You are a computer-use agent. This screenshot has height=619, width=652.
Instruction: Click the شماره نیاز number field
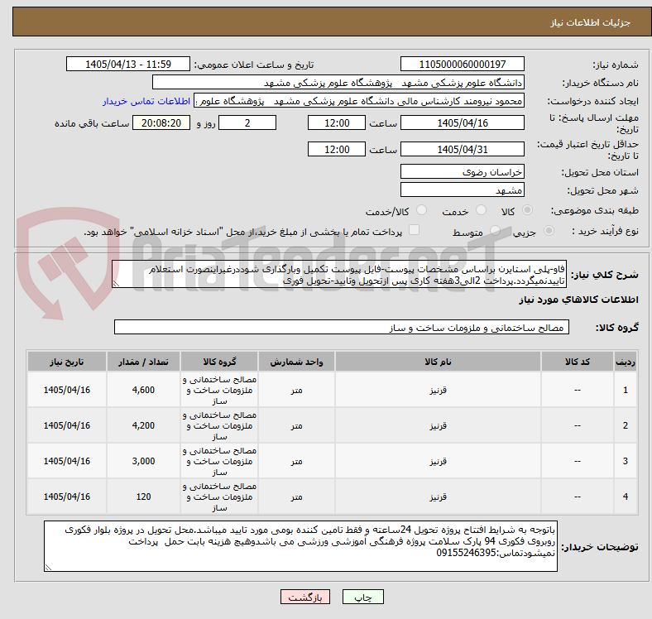pos(462,64)
